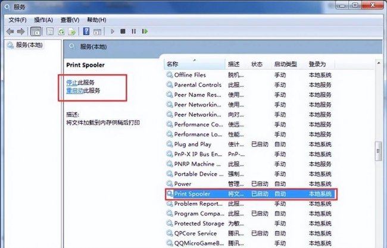387x248 pixels.
Task: Click the Back arrow toolbar icon
Action: tap(10, 32)
